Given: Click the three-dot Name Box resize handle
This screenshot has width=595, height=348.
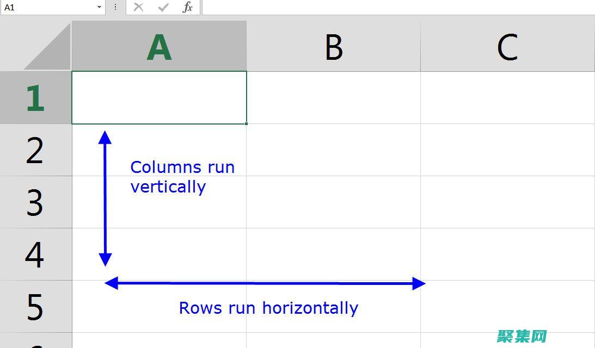Looking at the screenshot, I should click(115, 7).
